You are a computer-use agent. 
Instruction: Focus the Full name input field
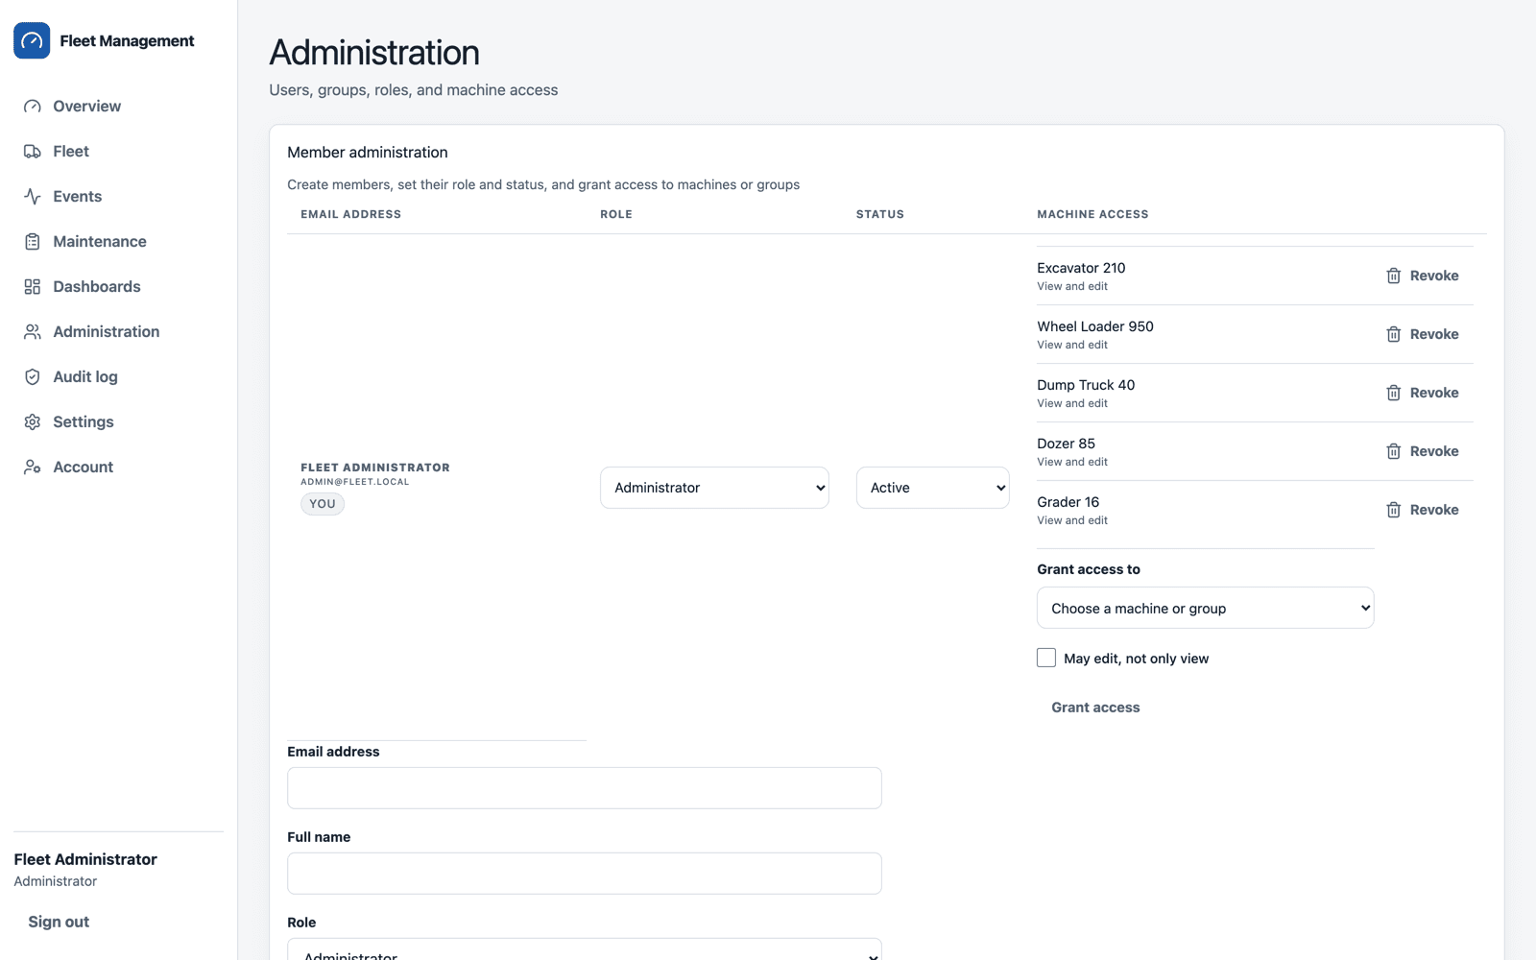[584, 874]
